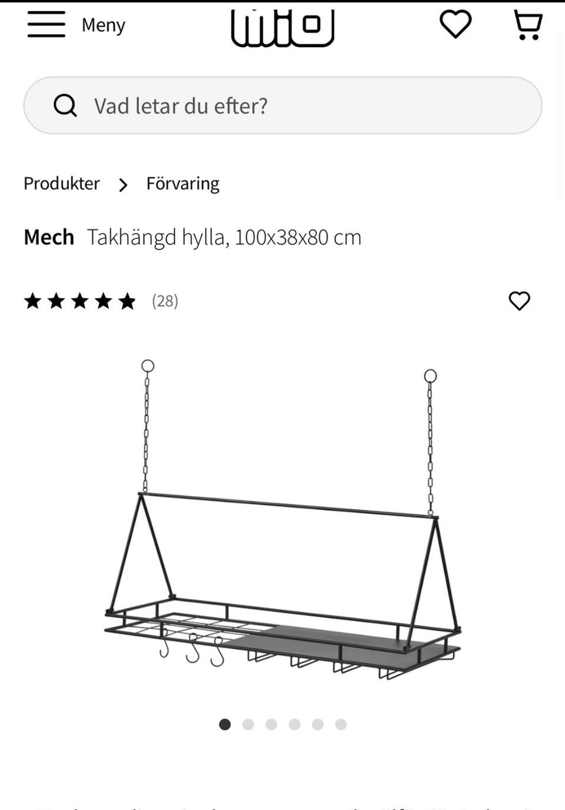Click the five-star rating
This screenshot has height=810, width=565.
[x=79, y=301]
